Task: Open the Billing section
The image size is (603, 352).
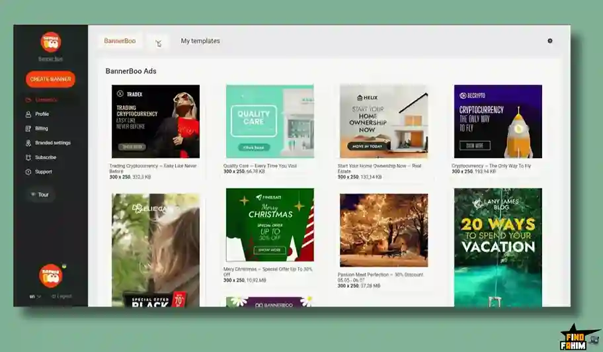Action: (42, 128)
